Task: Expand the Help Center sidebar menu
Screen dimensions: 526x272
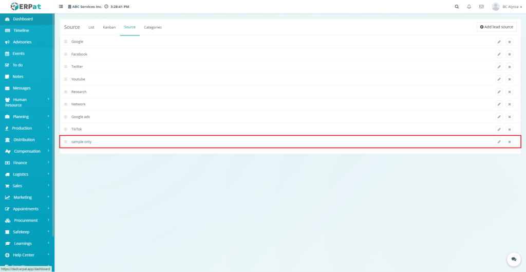Action: coord(27,255)
